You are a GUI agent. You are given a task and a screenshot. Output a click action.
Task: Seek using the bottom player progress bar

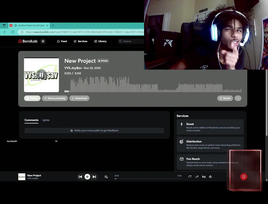coord(148,178)
